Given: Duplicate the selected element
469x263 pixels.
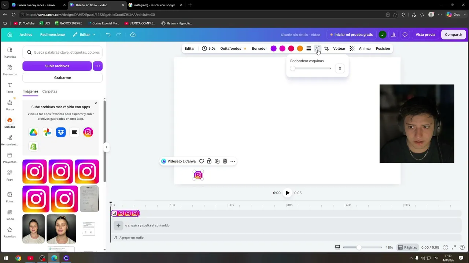Looking at the screenshot, I should point(217,161).
